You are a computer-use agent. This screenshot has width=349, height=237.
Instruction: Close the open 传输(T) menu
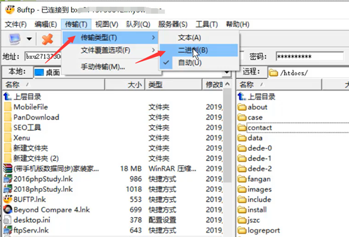click(x=76, y=25)
